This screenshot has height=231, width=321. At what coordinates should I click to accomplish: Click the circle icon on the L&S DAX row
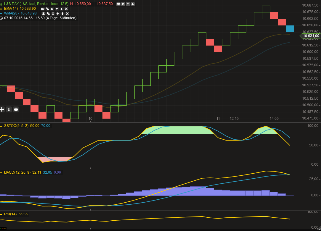point(123,4)
